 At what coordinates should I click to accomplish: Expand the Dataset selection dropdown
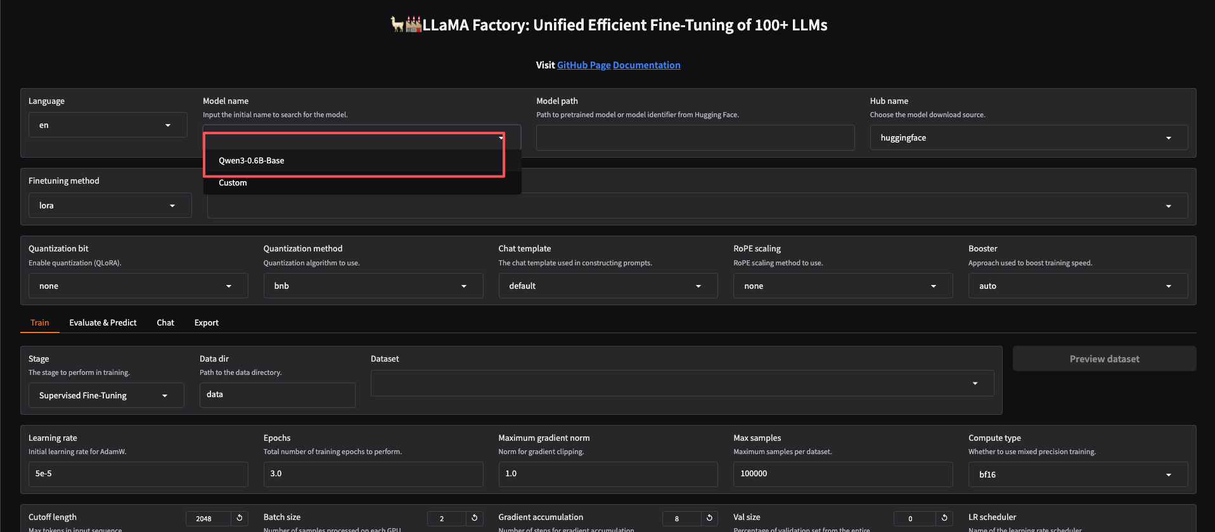[x=682, y=383]
